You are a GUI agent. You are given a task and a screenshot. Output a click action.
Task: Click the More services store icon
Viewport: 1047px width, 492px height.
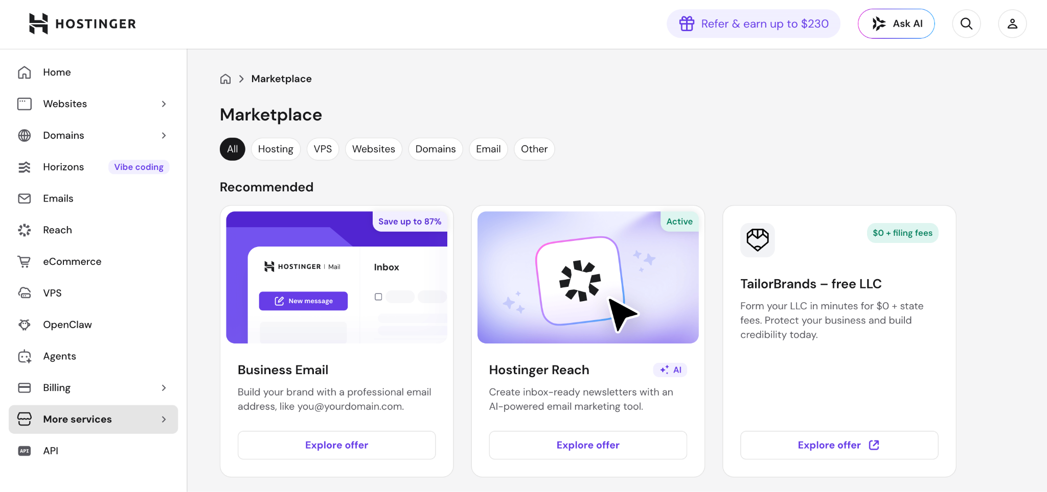25,419
